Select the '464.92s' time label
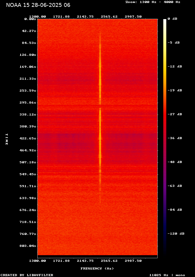 point(28,150)
